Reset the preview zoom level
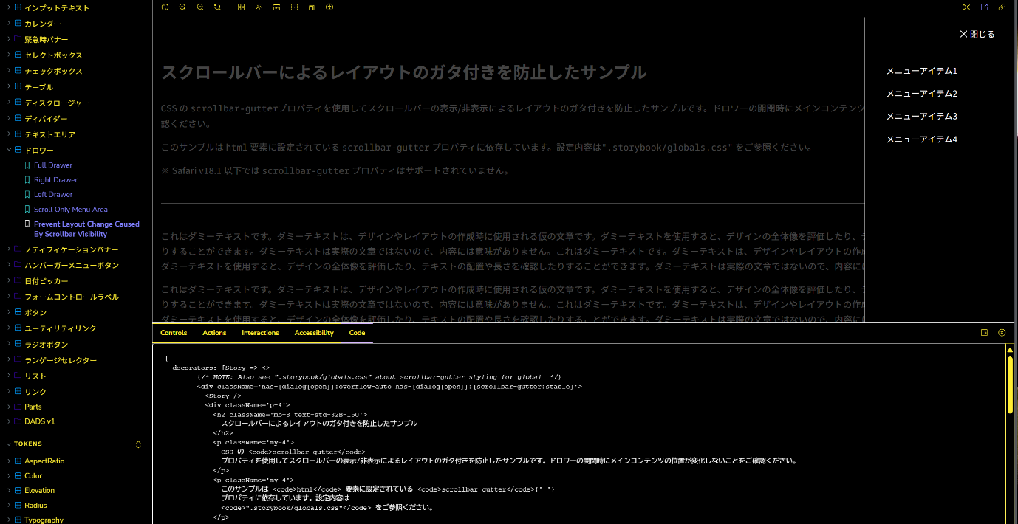This screenshot has height=524, width=1018. 217,7
